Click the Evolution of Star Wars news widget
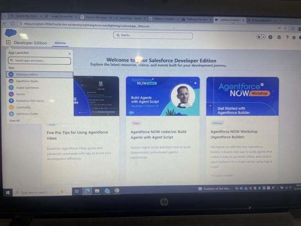This screenshot has height=226, width=301. coord(214,189)
